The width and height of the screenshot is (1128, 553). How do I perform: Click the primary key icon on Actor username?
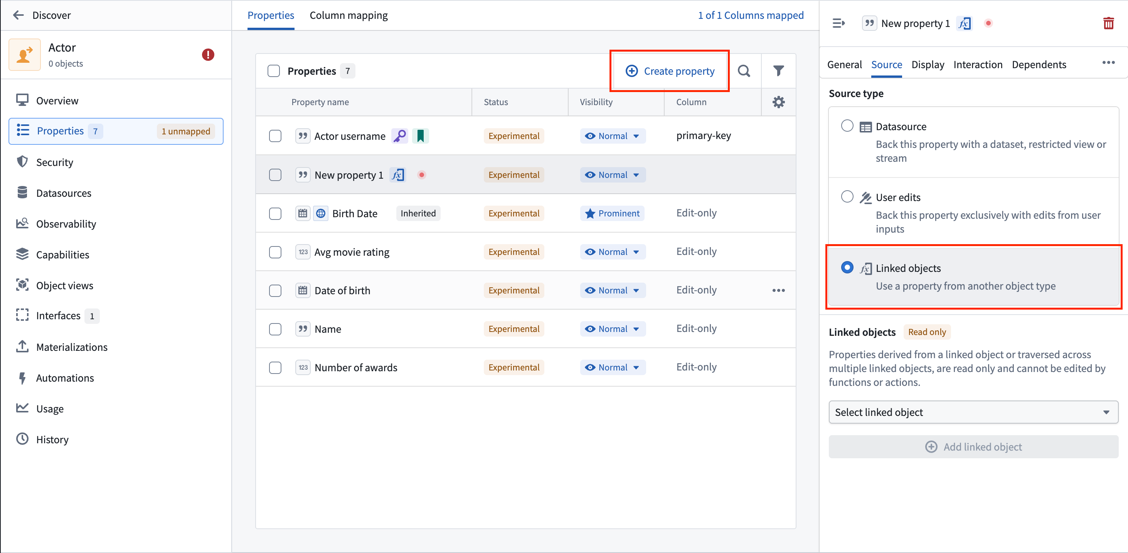pyautogui.click(x=399, y=136)
